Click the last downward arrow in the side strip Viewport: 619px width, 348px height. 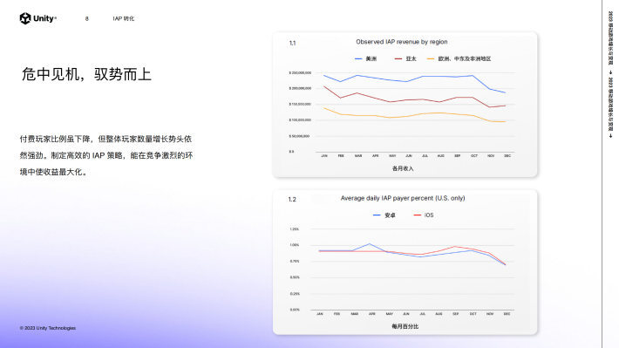tap(610, 136)
